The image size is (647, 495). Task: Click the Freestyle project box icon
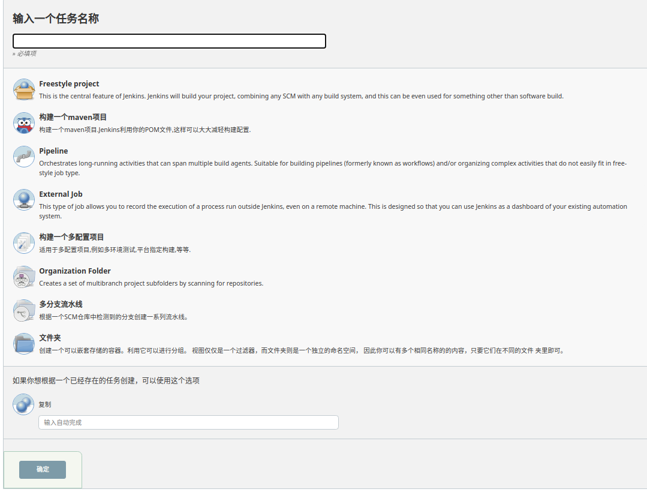coord(24,90)
